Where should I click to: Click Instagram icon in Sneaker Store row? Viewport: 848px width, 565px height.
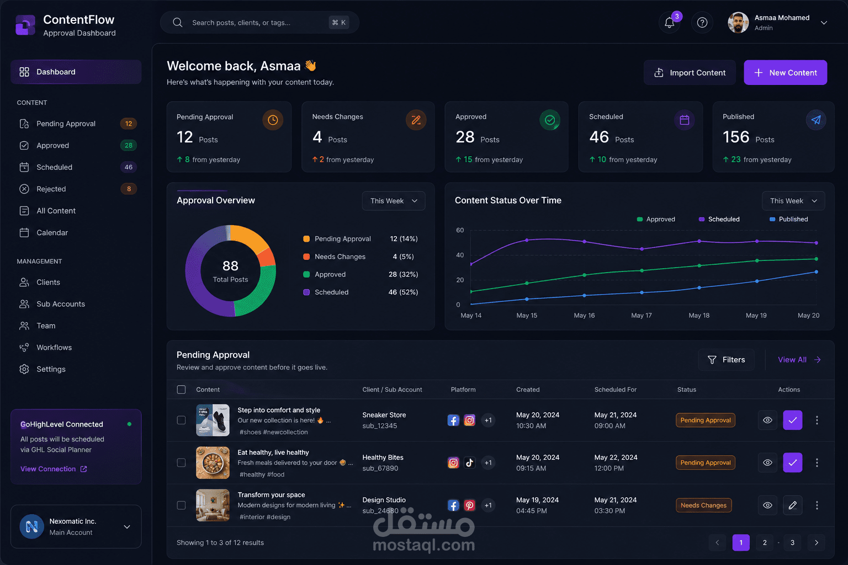470,420
